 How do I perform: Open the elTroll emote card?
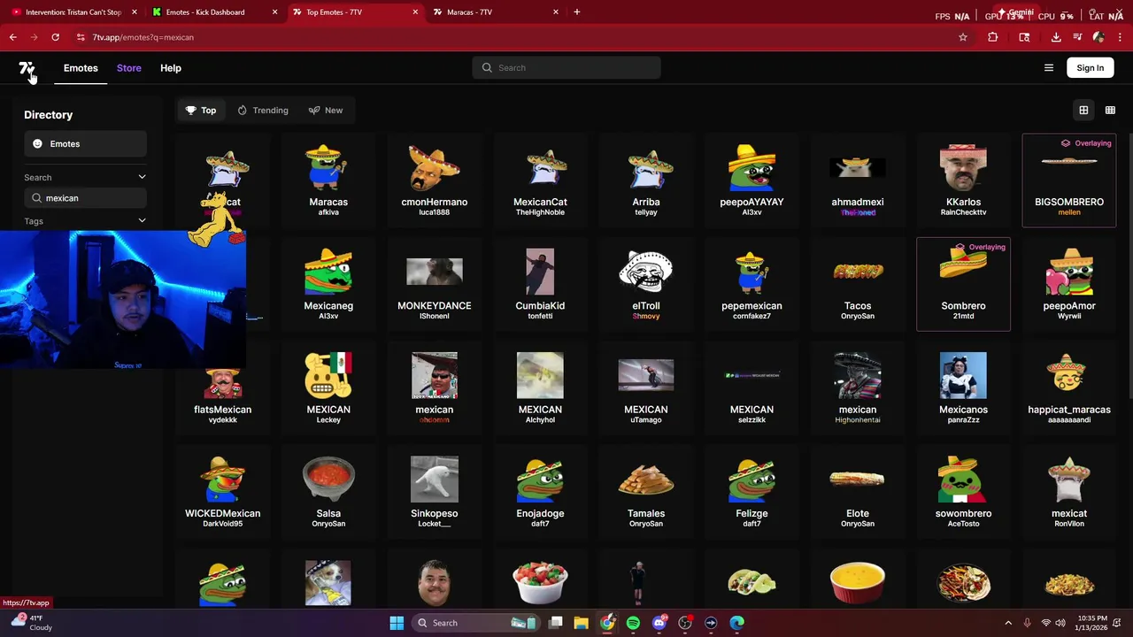point(646,284)
